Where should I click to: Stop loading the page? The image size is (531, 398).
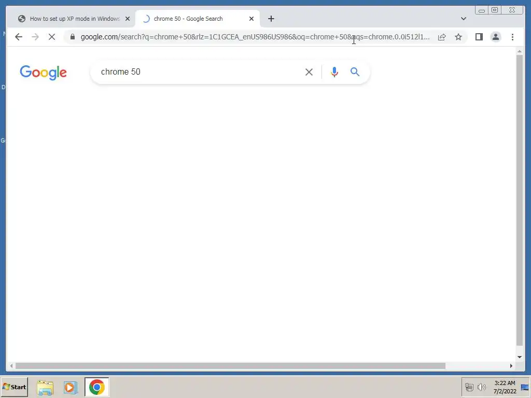52,37
